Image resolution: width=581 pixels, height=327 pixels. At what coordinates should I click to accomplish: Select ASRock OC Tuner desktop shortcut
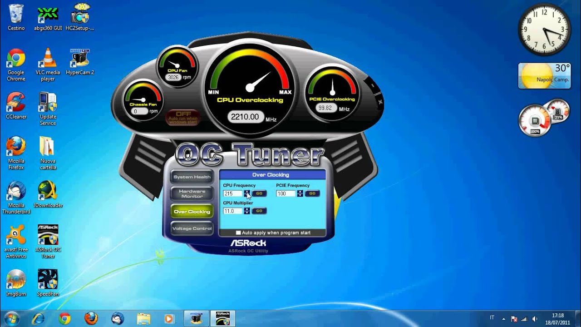coord(48,242)
